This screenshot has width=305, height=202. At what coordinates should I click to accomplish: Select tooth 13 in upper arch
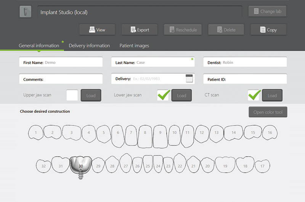(217, 133)
